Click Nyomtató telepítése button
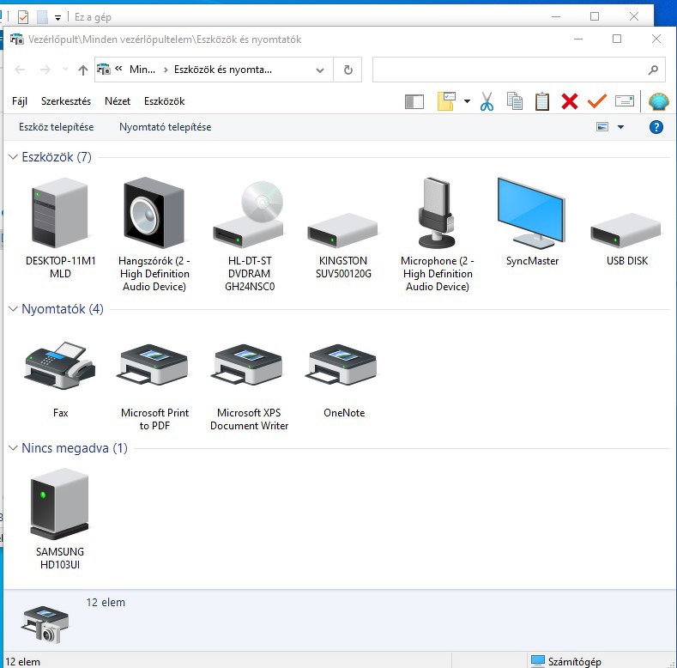The width and height of the screenshot is (677, 668). click(165, 127)
